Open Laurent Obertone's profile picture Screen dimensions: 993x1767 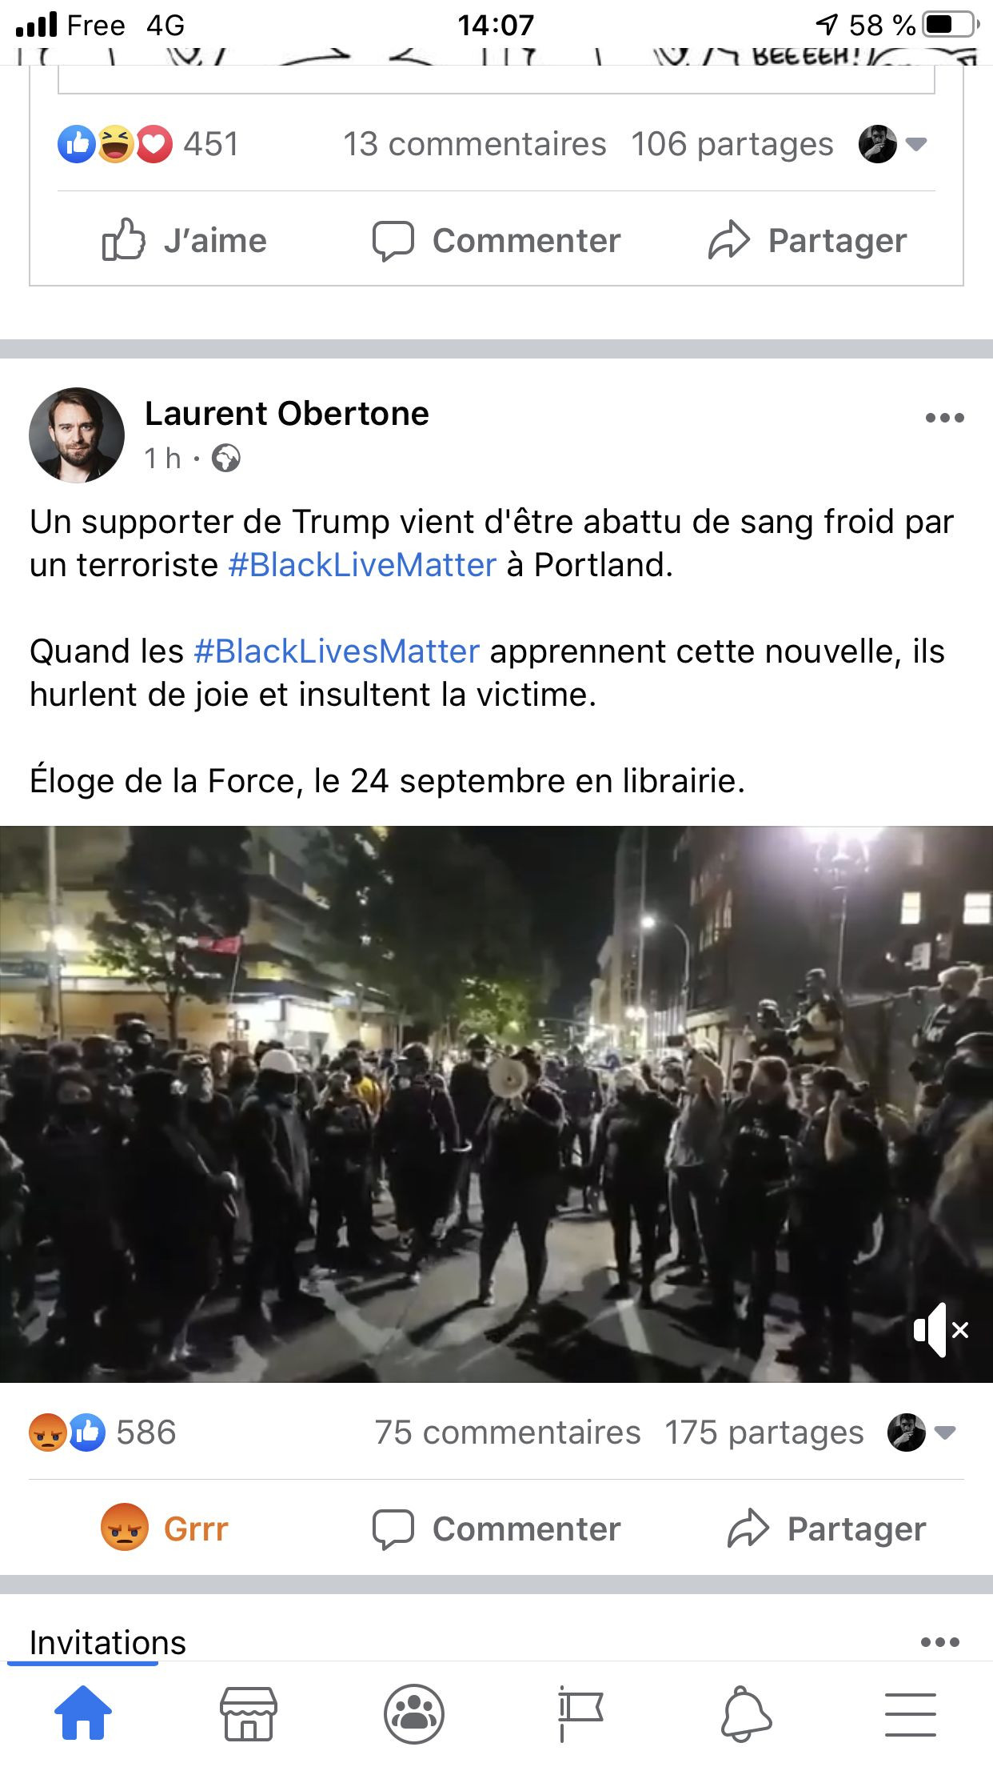tap(77, 435)
